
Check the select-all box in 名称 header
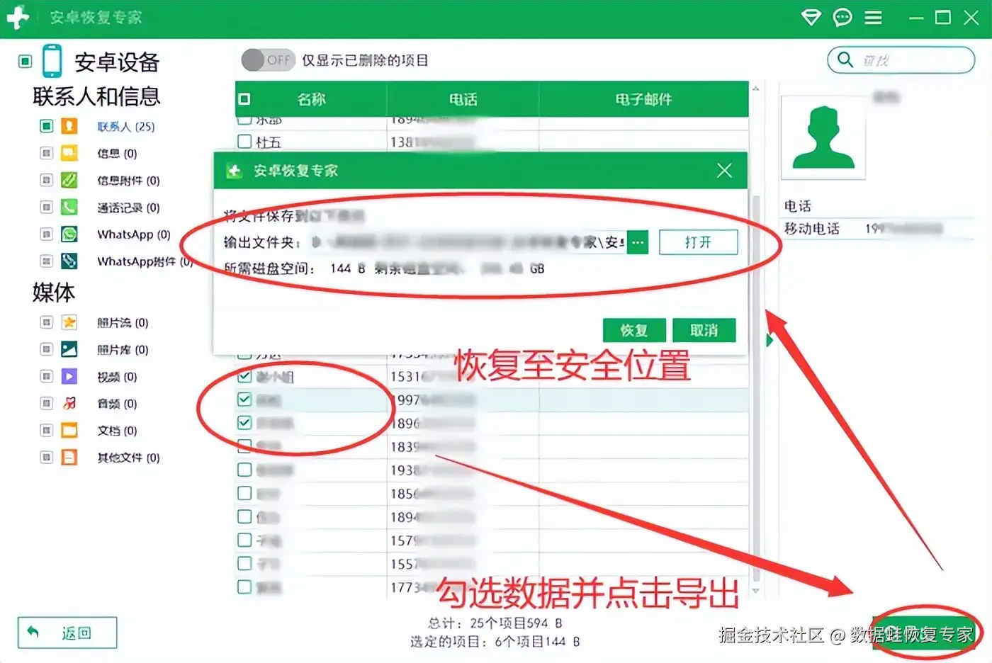tap(244, 99)
